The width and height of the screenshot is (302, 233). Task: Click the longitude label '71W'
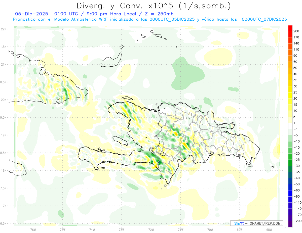180,229
